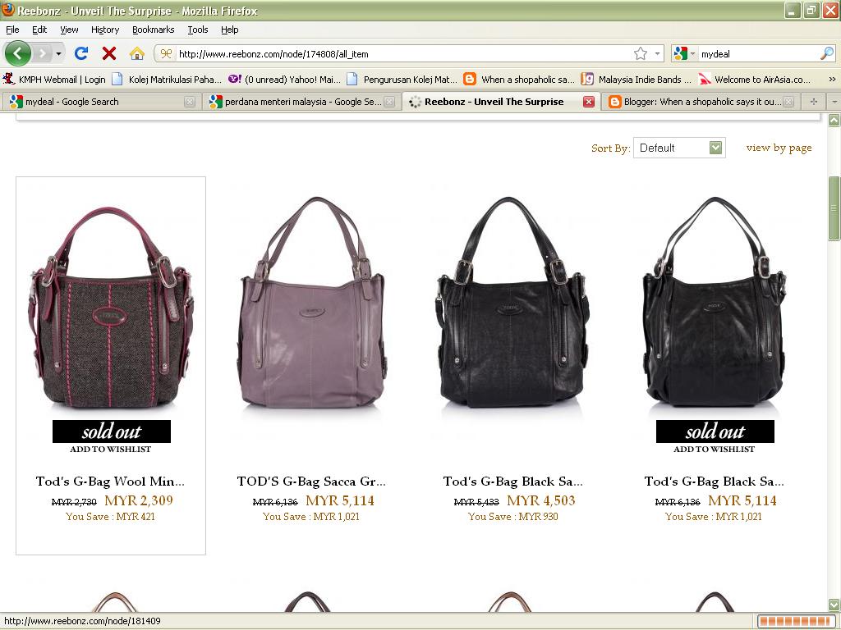Image resolution: width=841 pixels, height=630 pixels.
Task: Open Malaysia Indie Bands bookmark
Action: click(636, 80)
